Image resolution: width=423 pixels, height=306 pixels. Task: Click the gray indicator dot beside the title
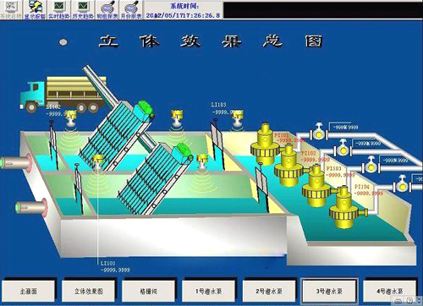tap(63, 42)
